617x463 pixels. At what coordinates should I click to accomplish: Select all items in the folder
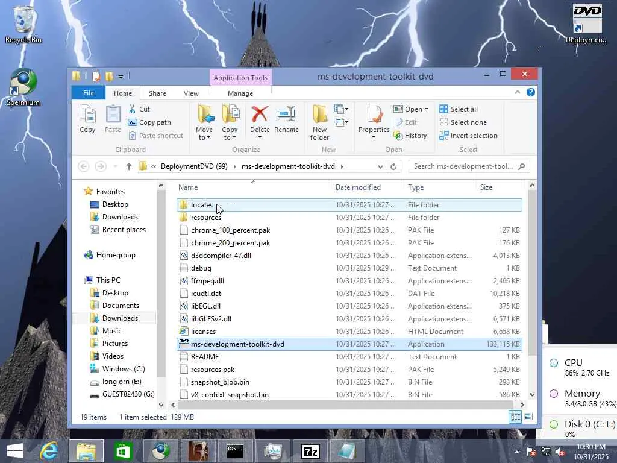(x=459, y=109)
